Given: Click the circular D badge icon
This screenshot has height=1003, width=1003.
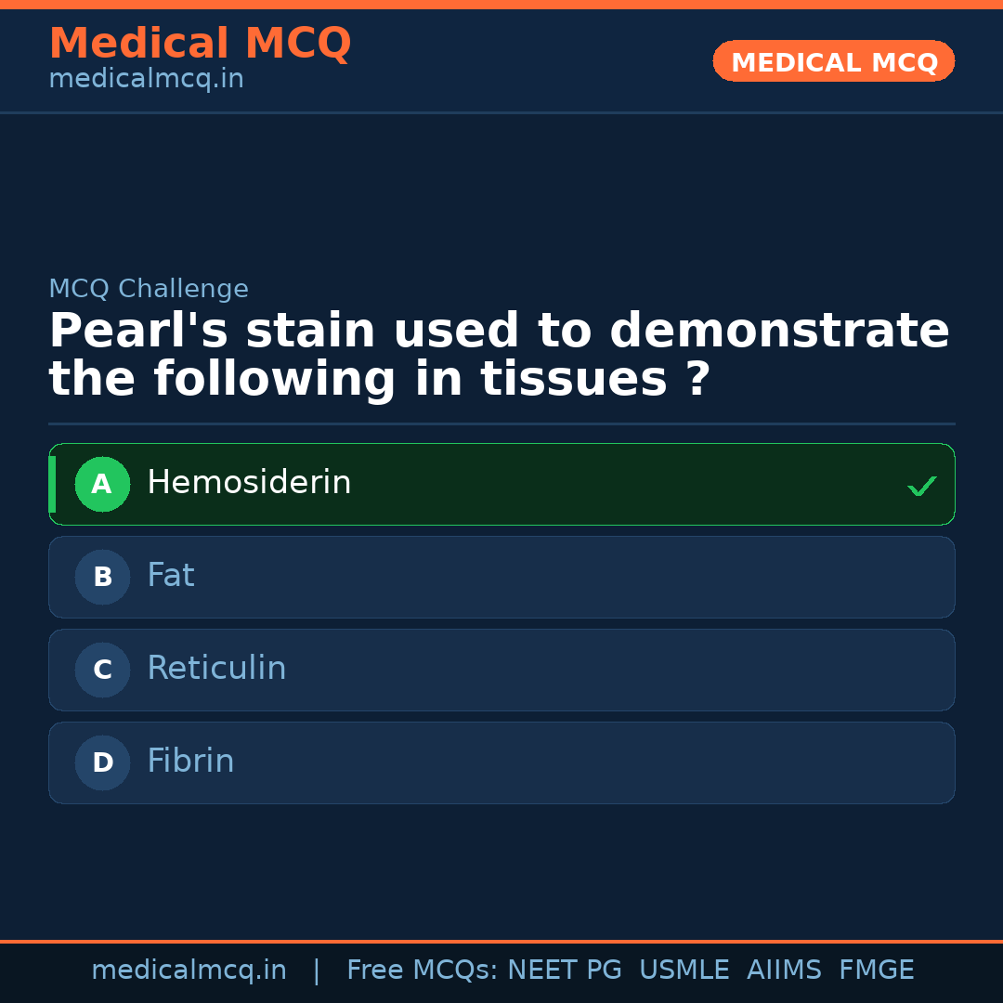Looking at the screenshot, I should coord(102,762).
